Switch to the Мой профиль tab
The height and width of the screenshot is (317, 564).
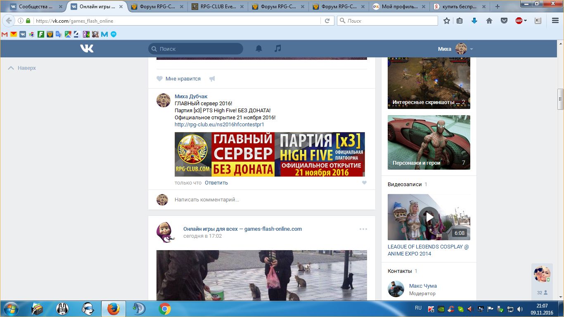pos(399,7)
